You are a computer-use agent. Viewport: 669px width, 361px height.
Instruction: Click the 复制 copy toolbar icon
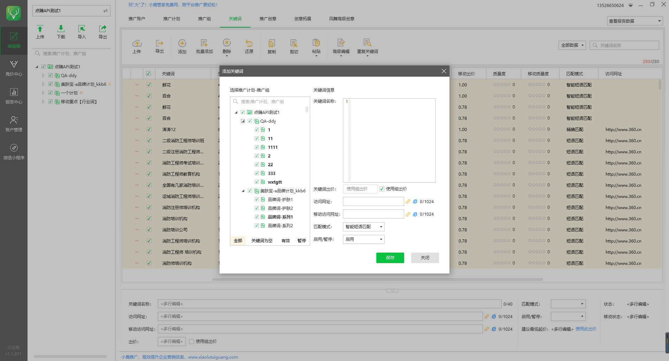(272, 47)
